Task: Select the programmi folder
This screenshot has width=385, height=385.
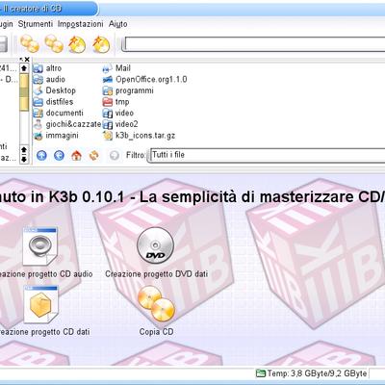Action: [128, 90]
